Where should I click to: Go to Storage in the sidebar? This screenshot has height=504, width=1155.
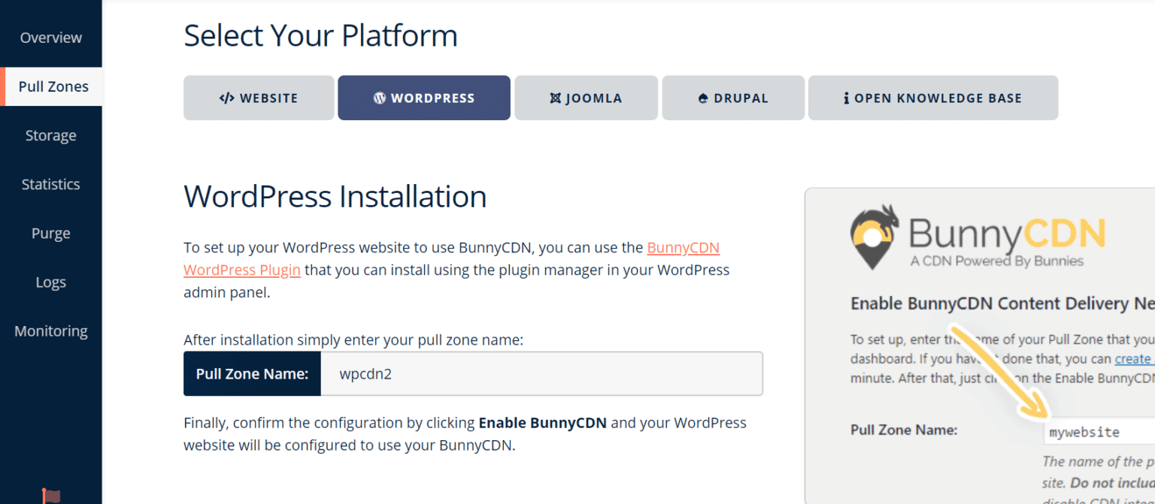click(51, 135)
